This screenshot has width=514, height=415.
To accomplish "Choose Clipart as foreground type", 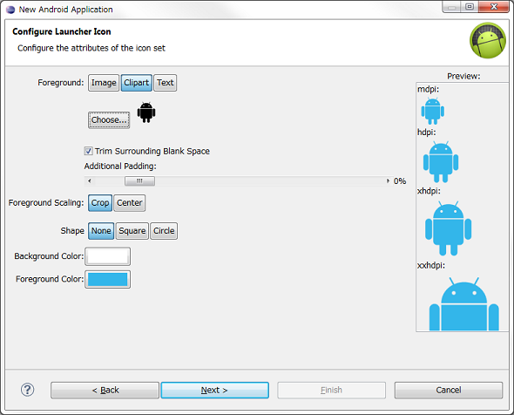I will point(137,83).
